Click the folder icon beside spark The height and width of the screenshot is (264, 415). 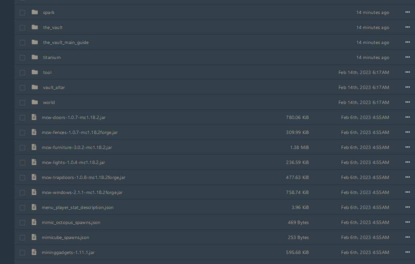(x=35, y=12)
